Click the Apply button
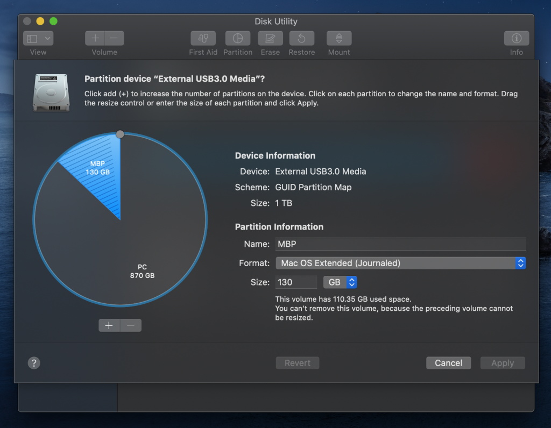551x428 pixels. pyautogui.click(x=503, y=363)
